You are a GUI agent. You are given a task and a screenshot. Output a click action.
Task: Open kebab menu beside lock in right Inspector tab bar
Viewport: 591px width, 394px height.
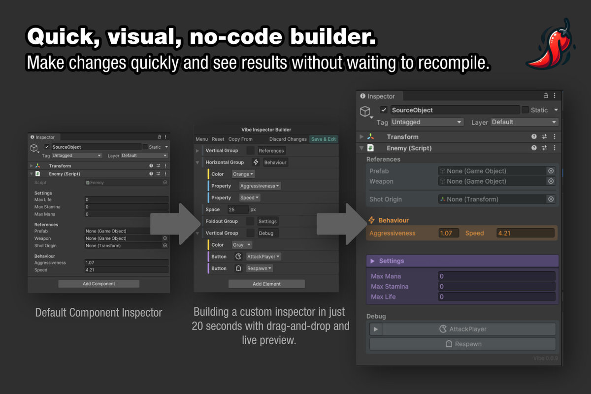[x=555, y=96]
